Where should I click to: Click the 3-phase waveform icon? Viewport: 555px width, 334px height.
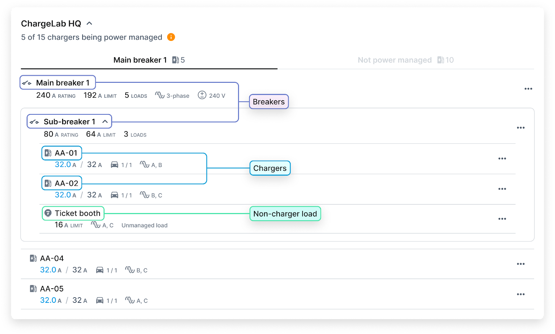[x=160, y=95]
